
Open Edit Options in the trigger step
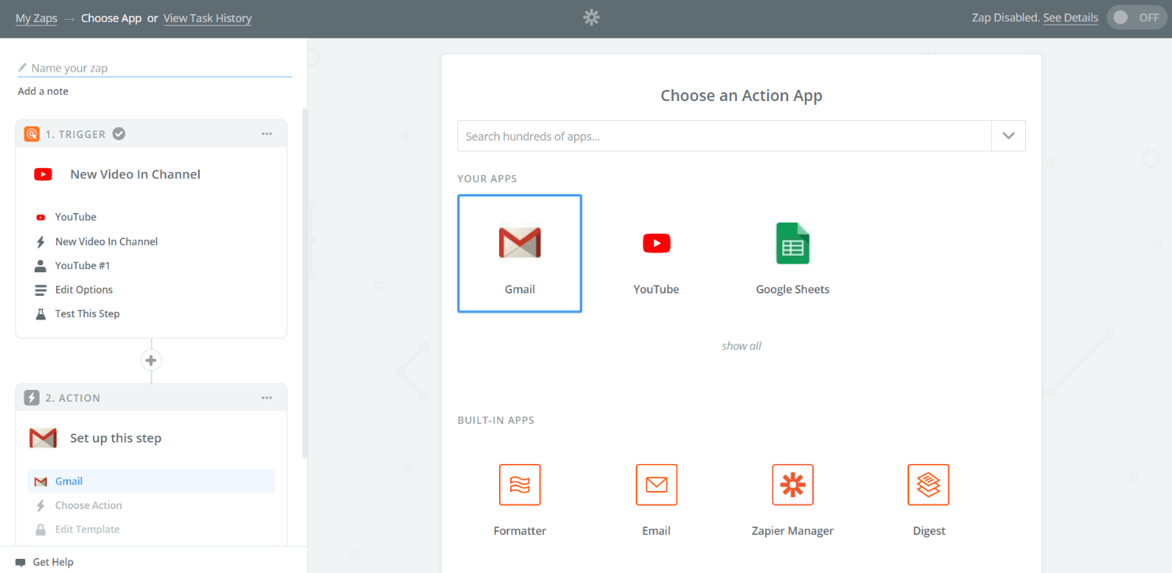coord(83,289)
